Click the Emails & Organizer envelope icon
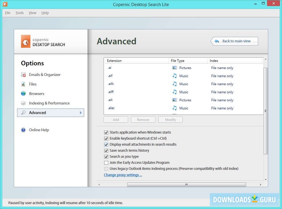The width and height of the screenshot is (282, 209). pos(23,75)
